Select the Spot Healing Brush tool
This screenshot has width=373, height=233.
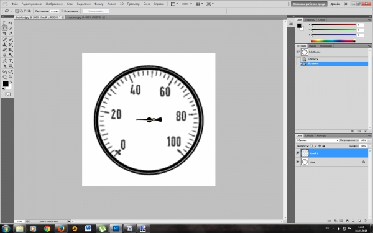(x=5, y=39)
